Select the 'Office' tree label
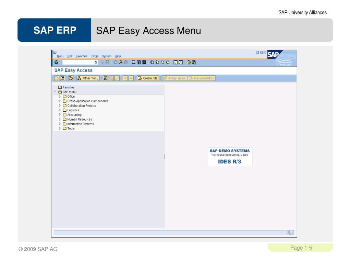The height and width of the screenshot is (263, 351). pos(71,97)
